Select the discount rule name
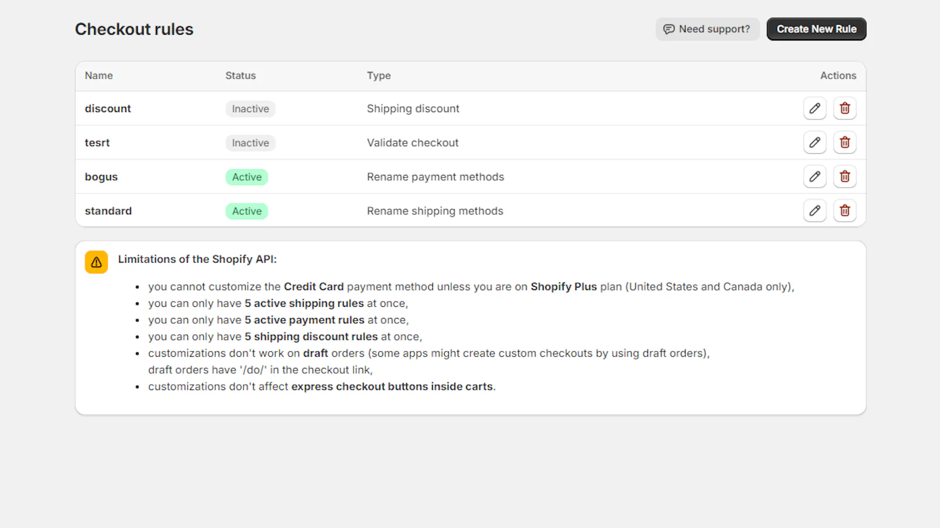Screen dimensions: 940x528 [x=108, y=109]
